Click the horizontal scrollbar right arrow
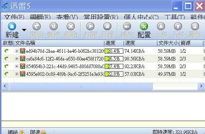205x134 pixels. [201, 86]
